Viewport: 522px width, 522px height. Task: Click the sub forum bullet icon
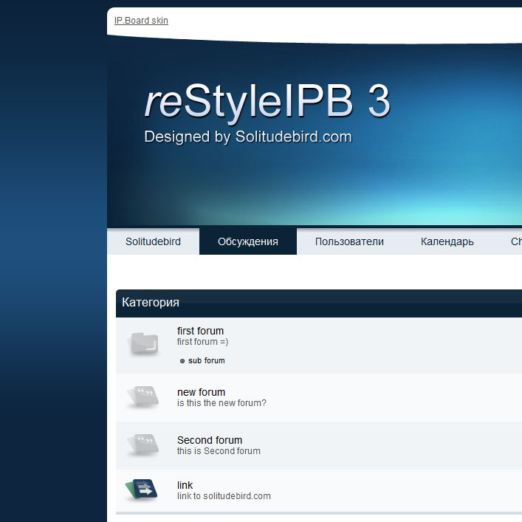point(182,361)
